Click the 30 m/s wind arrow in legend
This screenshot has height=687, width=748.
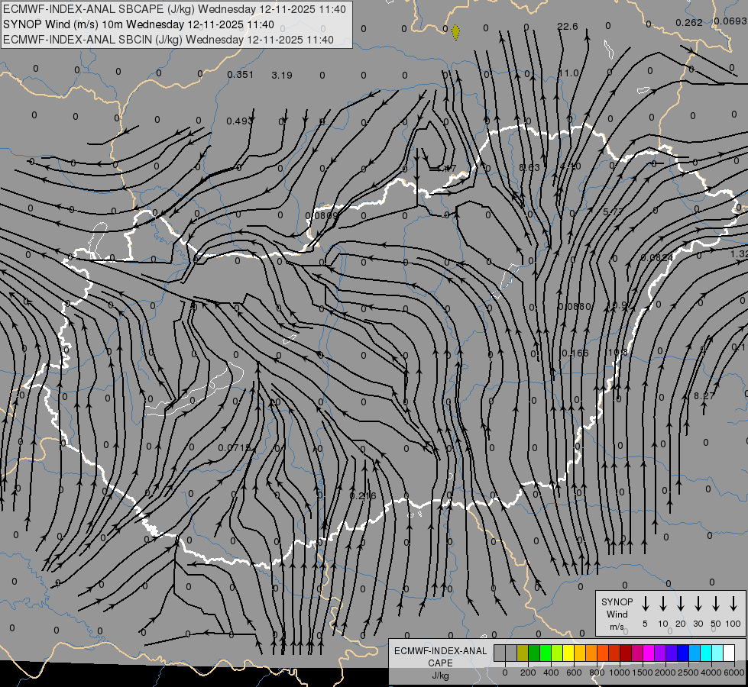pos(698,603)
